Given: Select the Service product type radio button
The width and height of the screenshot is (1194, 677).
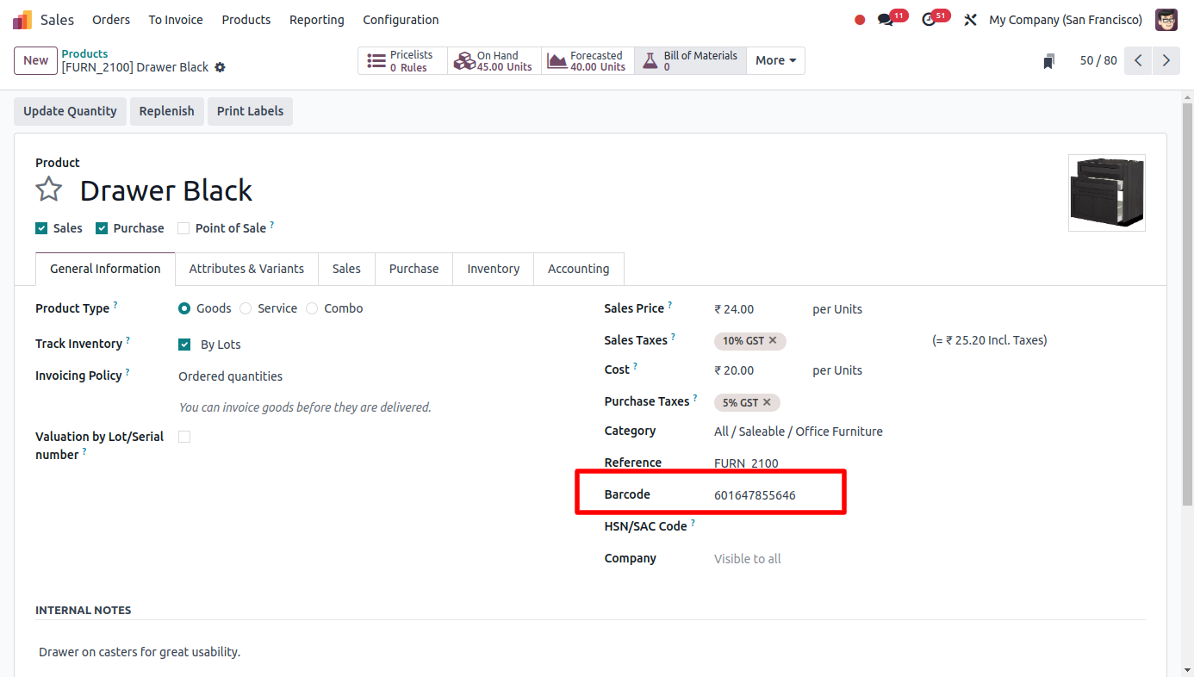Looking at the screenshot, I should (x=244, y=307).
